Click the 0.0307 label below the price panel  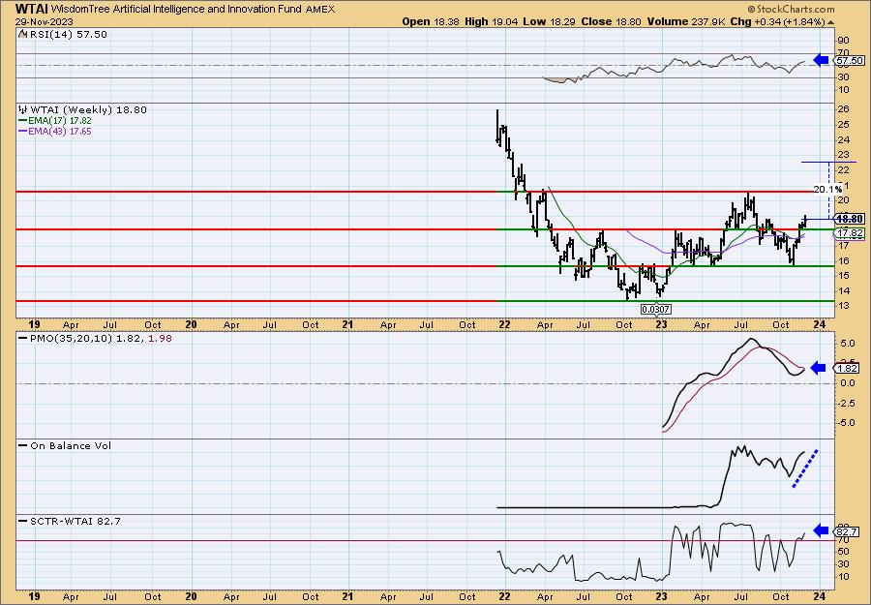pos(656,310)
